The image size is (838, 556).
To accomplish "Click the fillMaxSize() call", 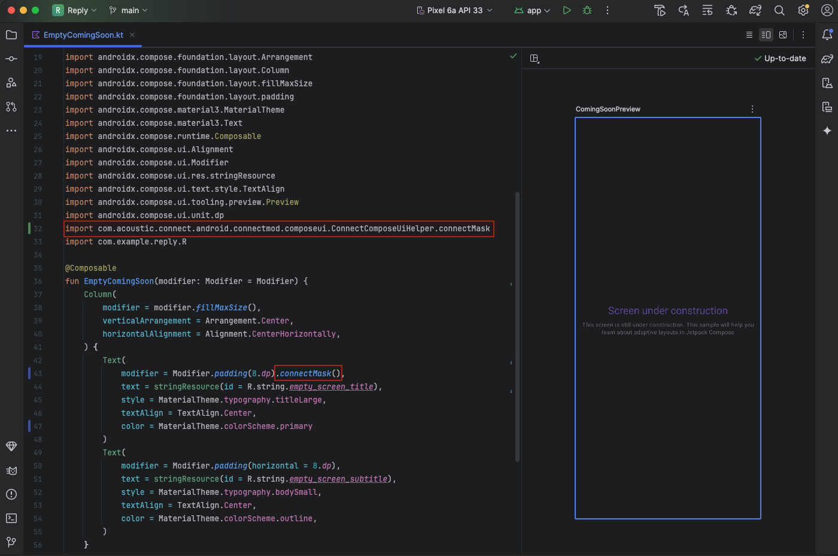I will (x=226, y=307).
